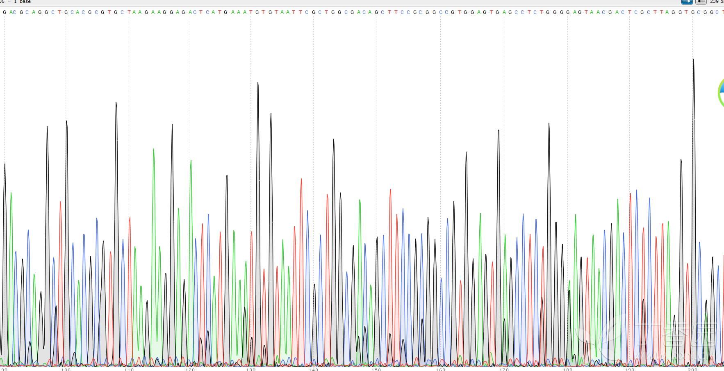The height and width of the screenshot is (371, 724).
Task: Click the ruler label 120
Action: (x=190, y=369)
